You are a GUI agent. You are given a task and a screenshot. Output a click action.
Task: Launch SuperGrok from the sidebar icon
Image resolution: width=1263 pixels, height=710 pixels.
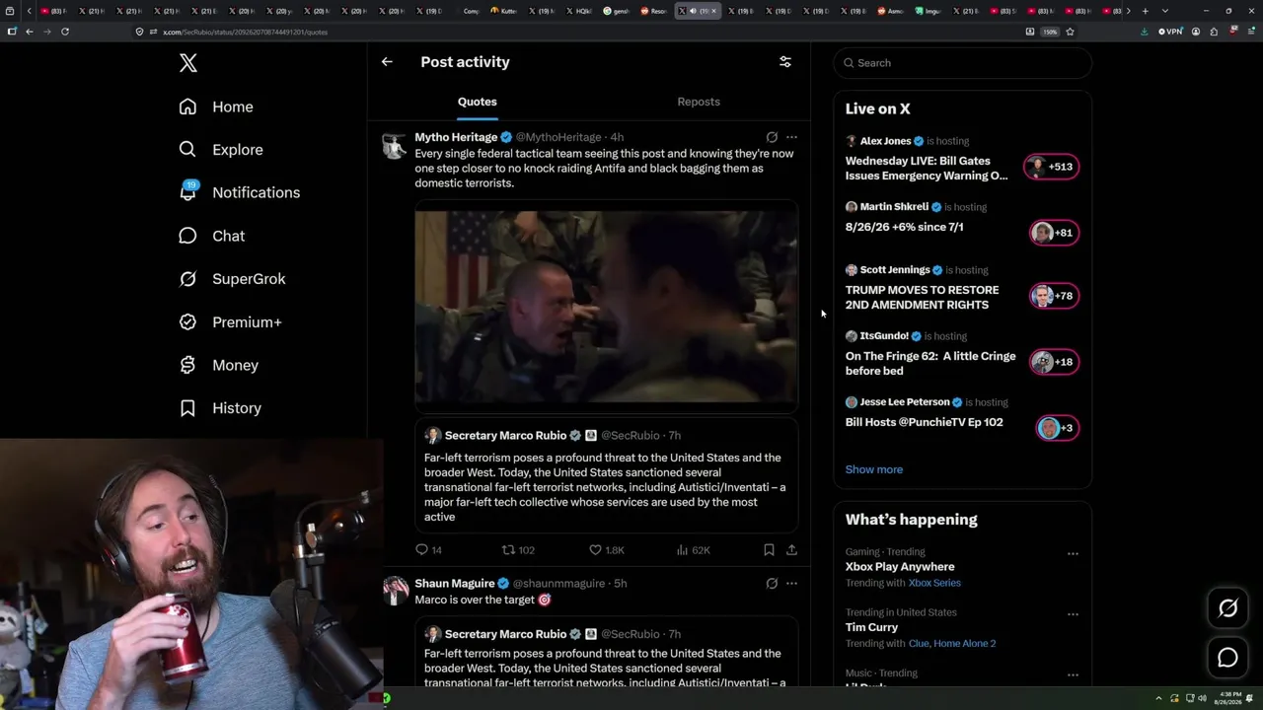187,279
